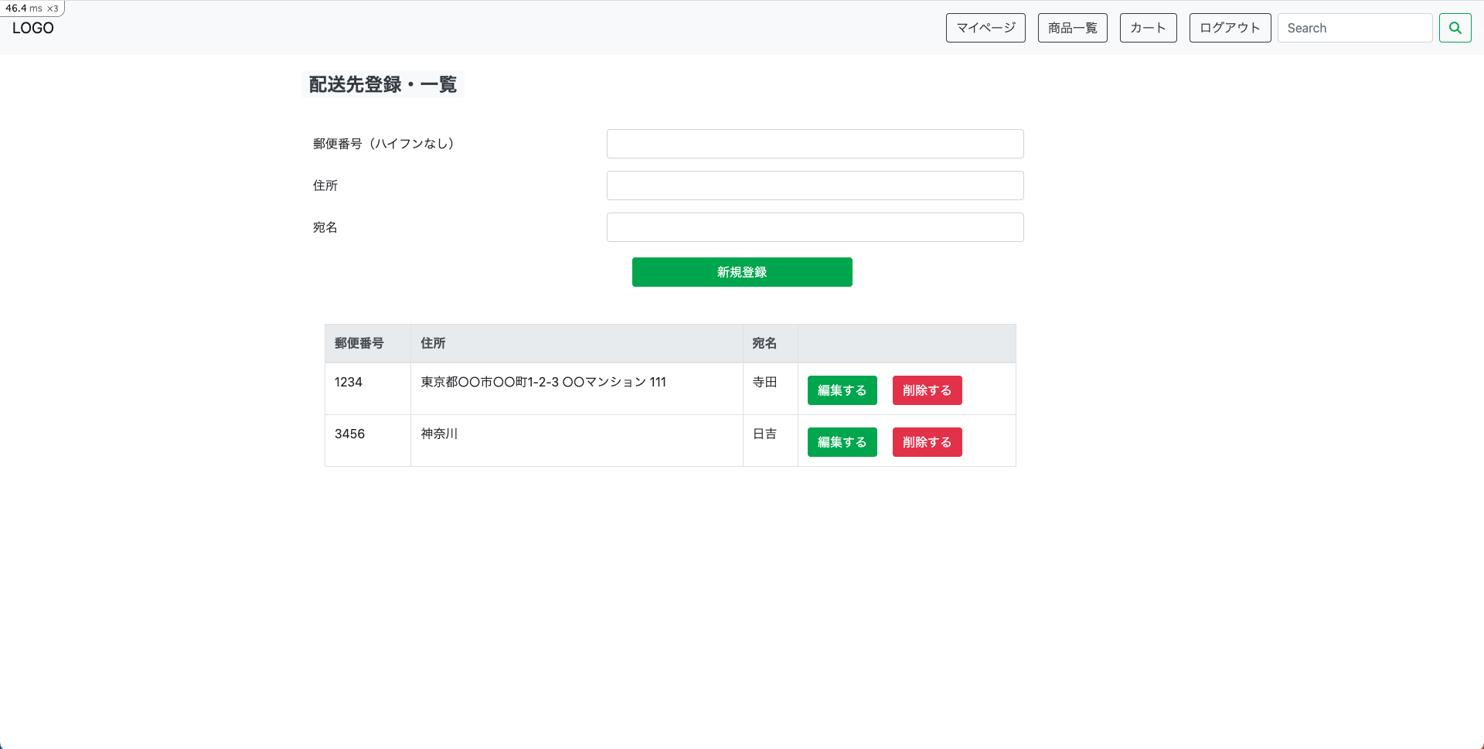Click 編集する for the 寺田 row
Image resolution: width=1484 pixels, height=749 pixels.
click(x=842, y=390)
